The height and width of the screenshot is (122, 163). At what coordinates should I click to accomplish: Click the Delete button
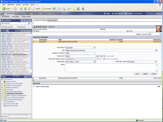(145, 74)
